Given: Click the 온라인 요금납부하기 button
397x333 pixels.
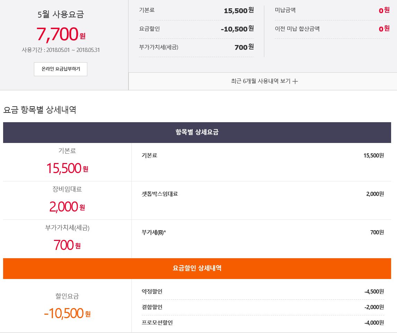Looking at the screenshot, I should coord(61,69).
